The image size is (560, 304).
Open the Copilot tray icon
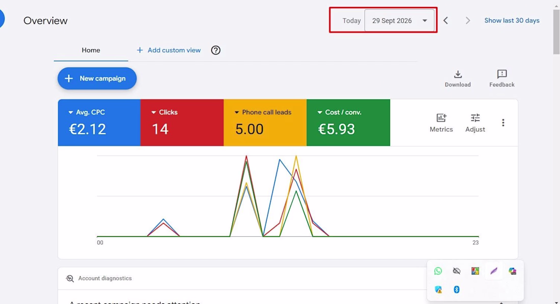pos(512,271)
